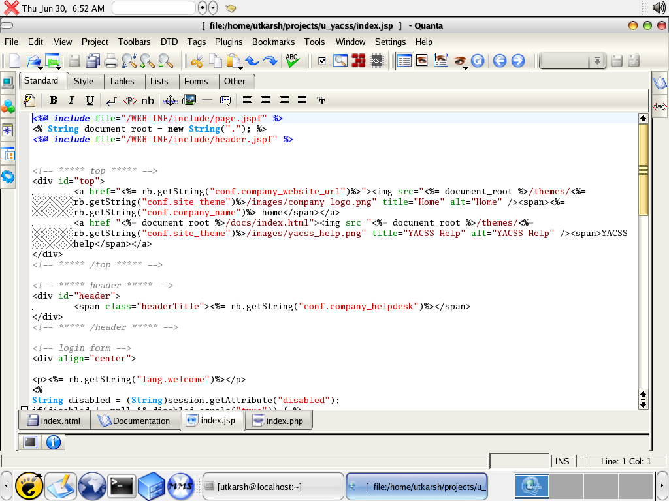Viewport: 669px width, 501px height.
Task: Click the XSL toolbar icon
Action: point(377,61)
